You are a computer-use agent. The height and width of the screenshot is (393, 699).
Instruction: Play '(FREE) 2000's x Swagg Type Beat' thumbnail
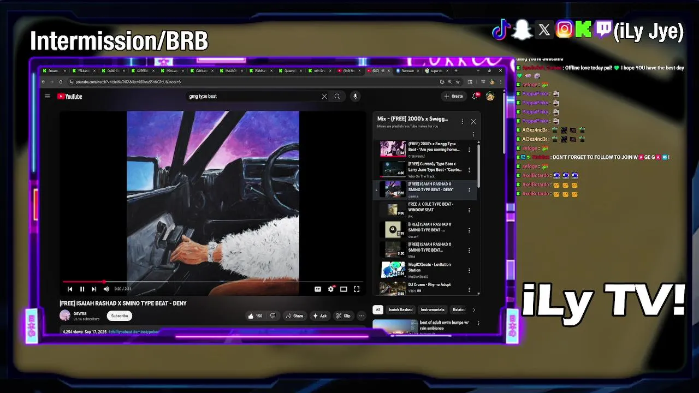tap(393, 149)
